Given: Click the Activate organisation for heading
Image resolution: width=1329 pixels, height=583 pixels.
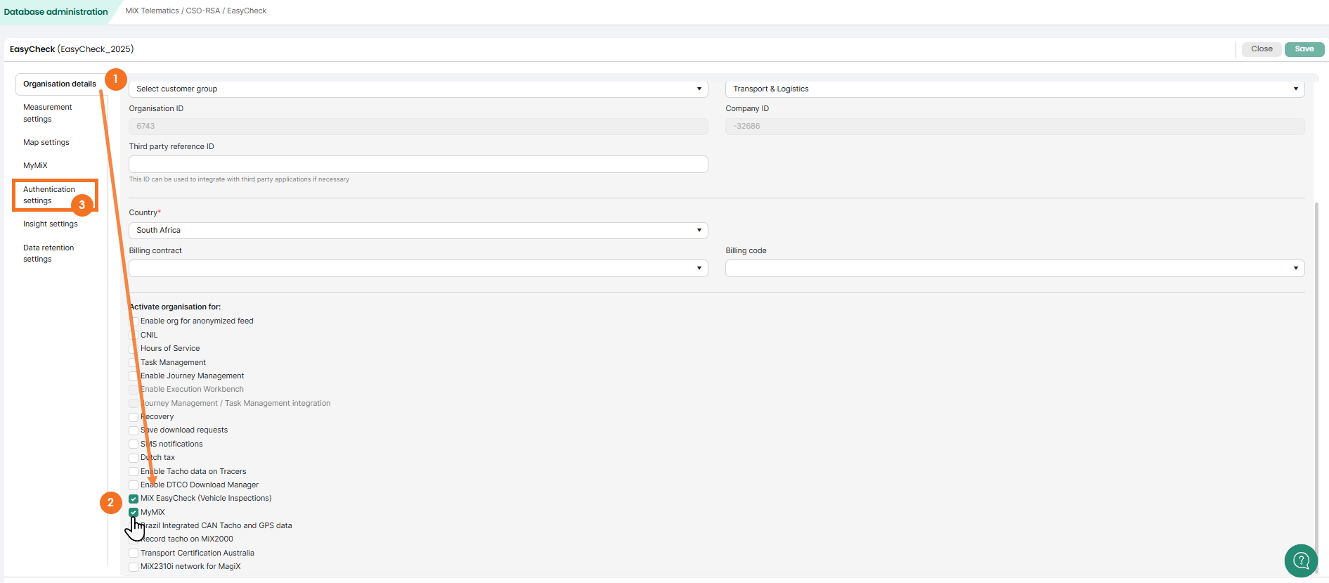Looking at the screenshot, I should 175,307.
